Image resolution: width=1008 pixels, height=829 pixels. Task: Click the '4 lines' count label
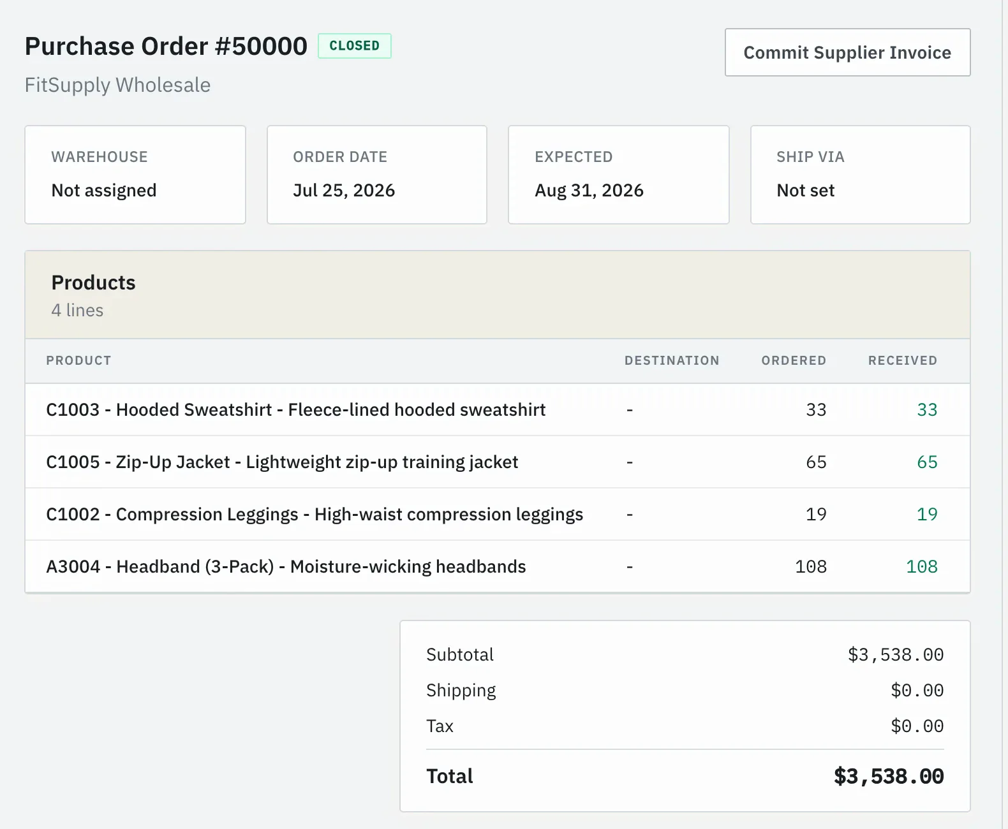[77, 310]
